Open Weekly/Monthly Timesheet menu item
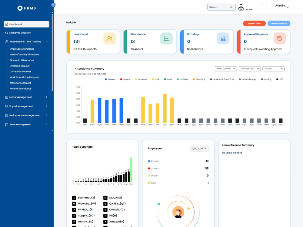Screen dimensions: 303x227 coord(25,54)
